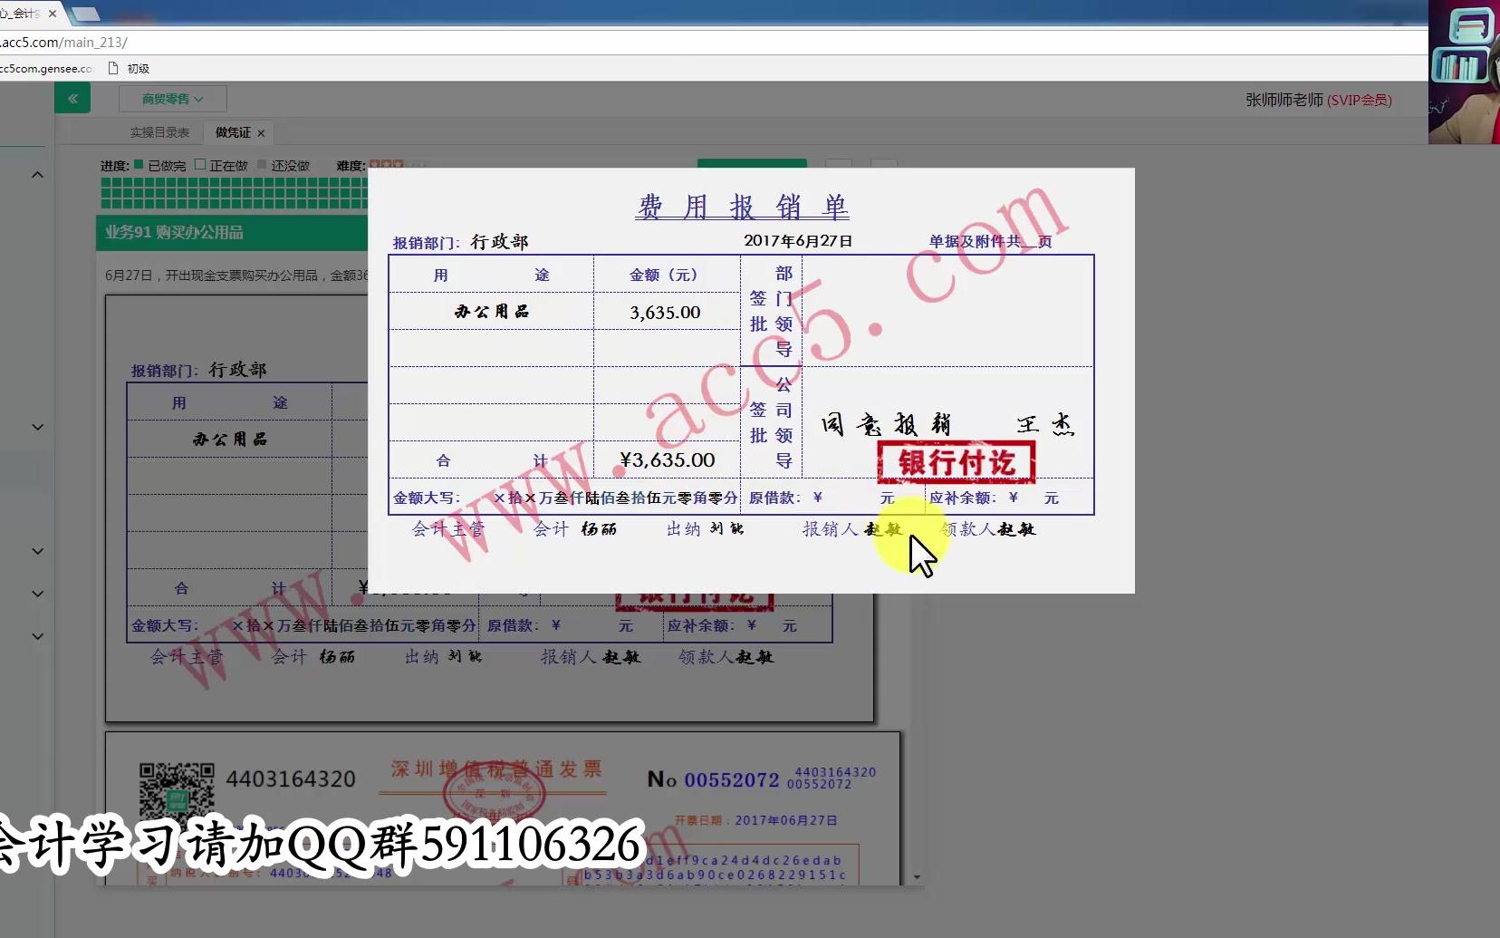This screenshot has height=938, width=1500.
Task: Click the 正在做 progress legend square
Action: [200, 165]
